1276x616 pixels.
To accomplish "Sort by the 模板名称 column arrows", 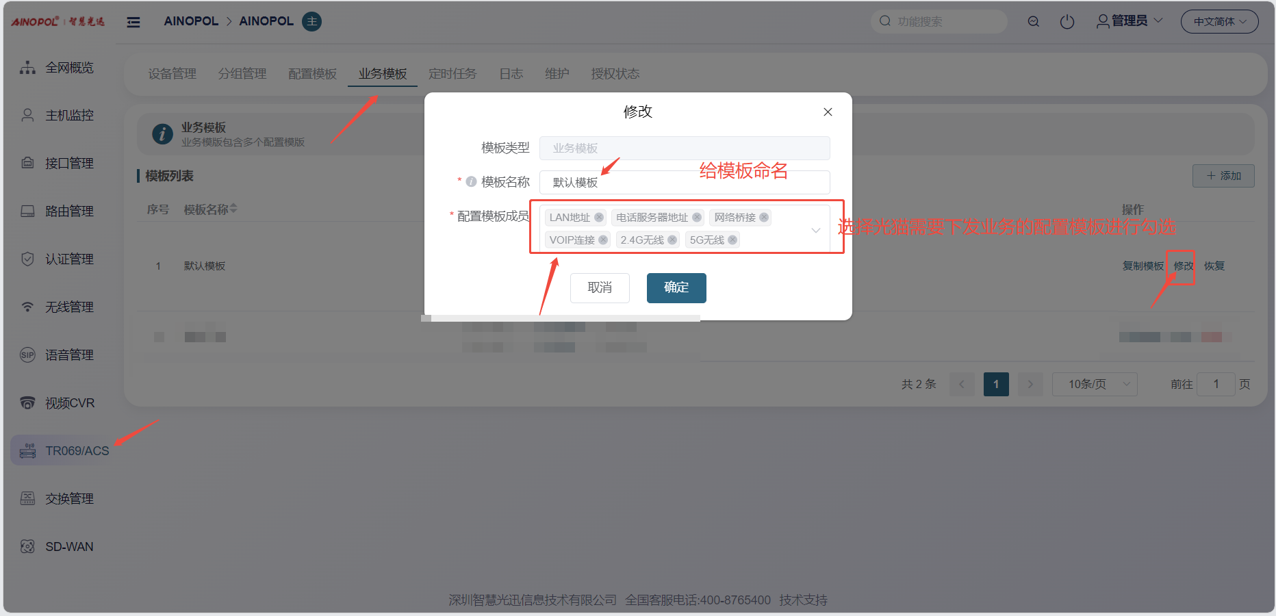I will click(233, 209).
